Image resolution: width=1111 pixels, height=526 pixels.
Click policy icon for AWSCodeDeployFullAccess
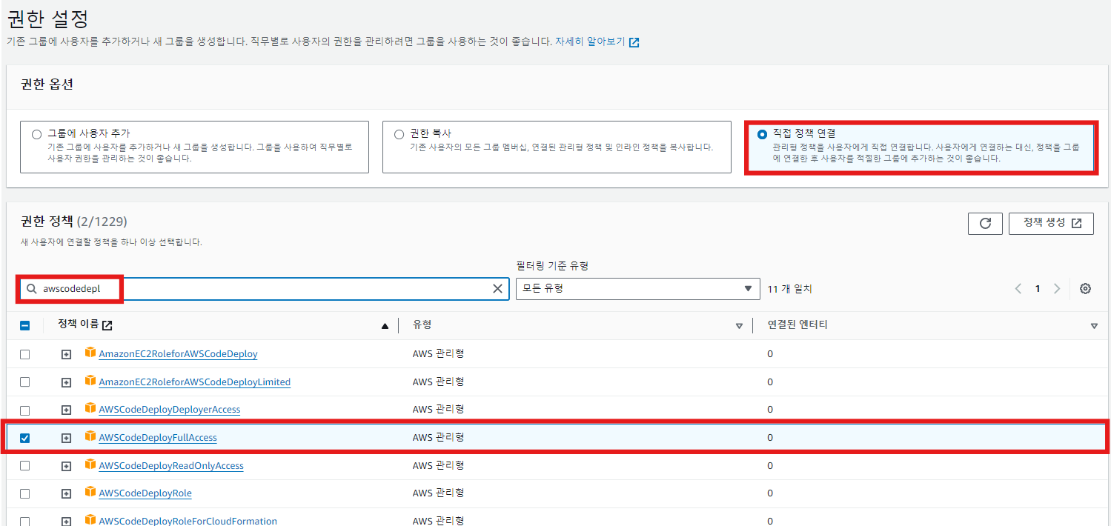coord(90,436)
